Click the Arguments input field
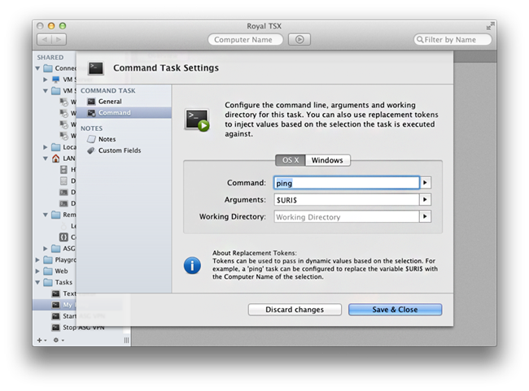 click(347, 200)
